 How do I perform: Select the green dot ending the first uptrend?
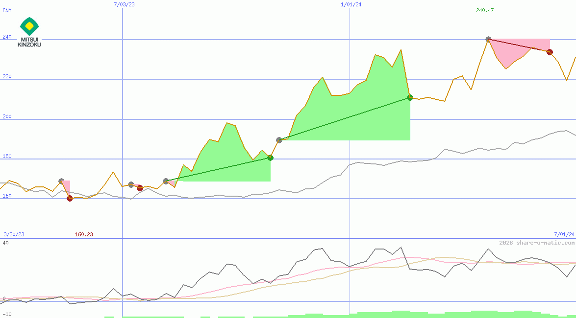pyautogui.click(x=270, y=158)
